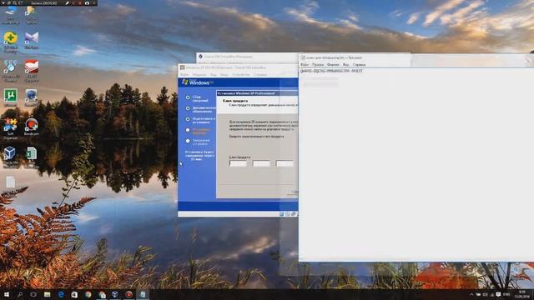The height and width of the screenshot is (300, 534).
Task: Switch to VirtualBox on the taskbar
Action: click(x=115, y=294)
